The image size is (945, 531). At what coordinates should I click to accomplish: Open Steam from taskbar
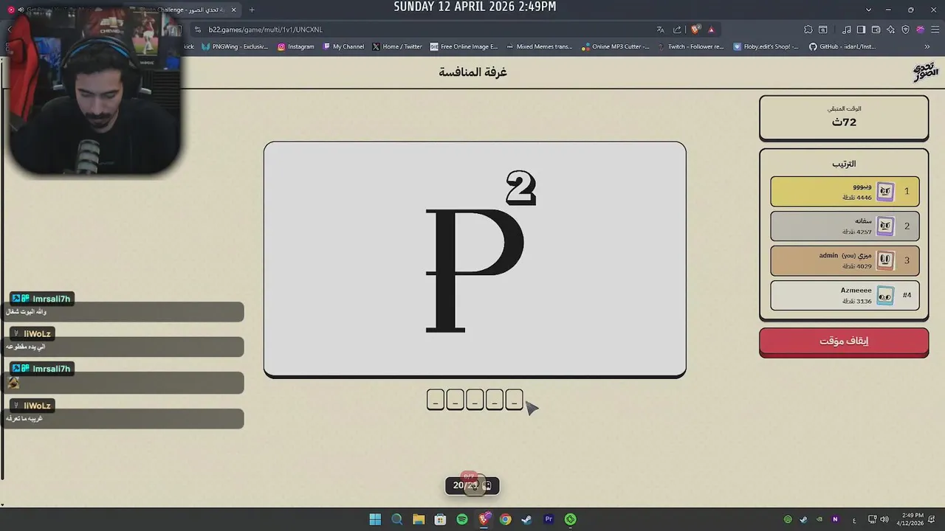526,519
